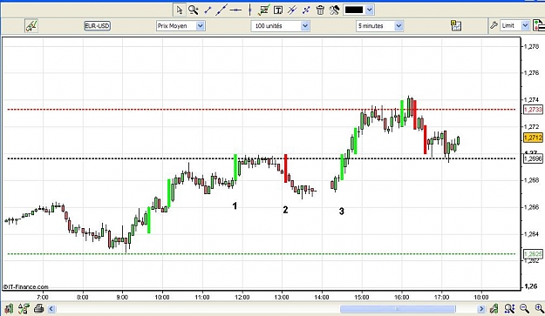Expand the drawing color dropdown arrow
The width and height of the screenshot is (545, 316).
[370, 10]
